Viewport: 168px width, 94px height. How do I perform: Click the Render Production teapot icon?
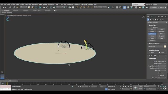point(147,8)
